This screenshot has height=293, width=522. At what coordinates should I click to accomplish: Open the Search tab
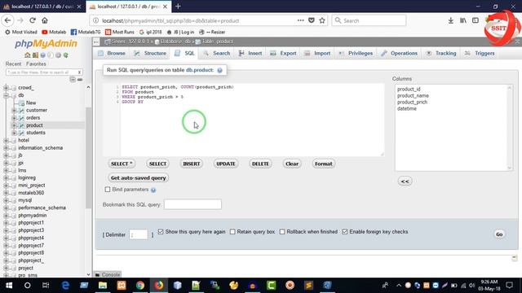pos(217,53)
